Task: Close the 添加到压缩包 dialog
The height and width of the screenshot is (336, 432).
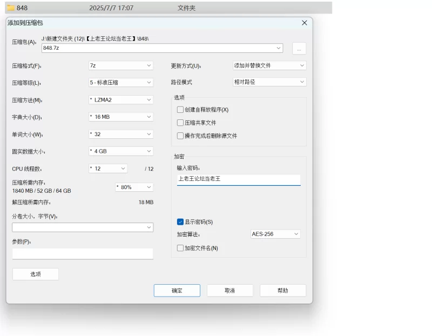Action: (x=304, y=23)
